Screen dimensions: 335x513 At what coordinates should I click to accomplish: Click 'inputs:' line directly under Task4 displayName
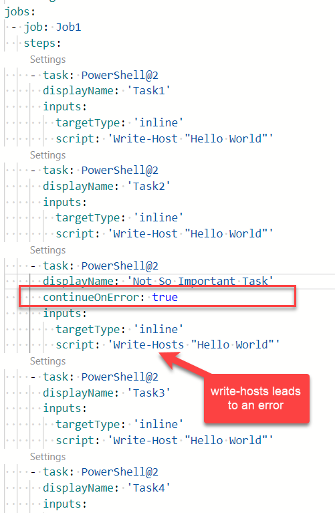point(65,504)
